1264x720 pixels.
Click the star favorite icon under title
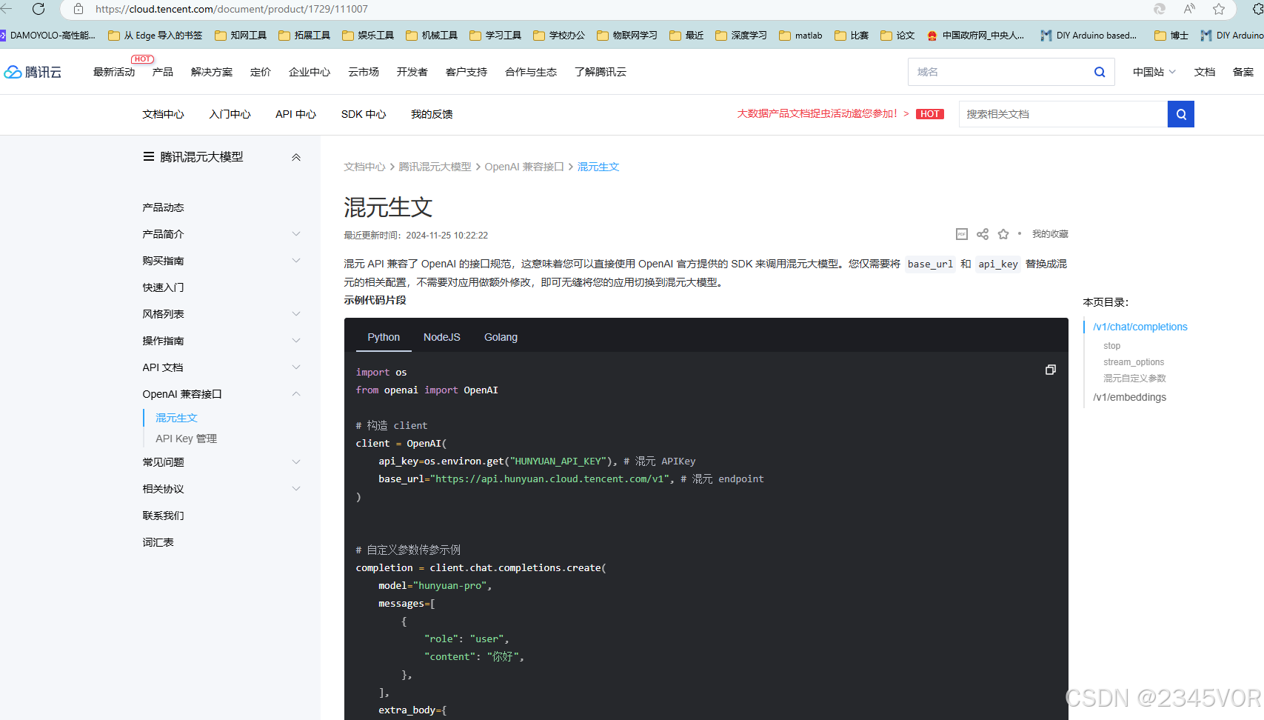click(x=1003, y=234)
